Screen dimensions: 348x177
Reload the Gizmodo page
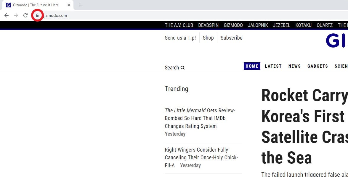(25, 15)
